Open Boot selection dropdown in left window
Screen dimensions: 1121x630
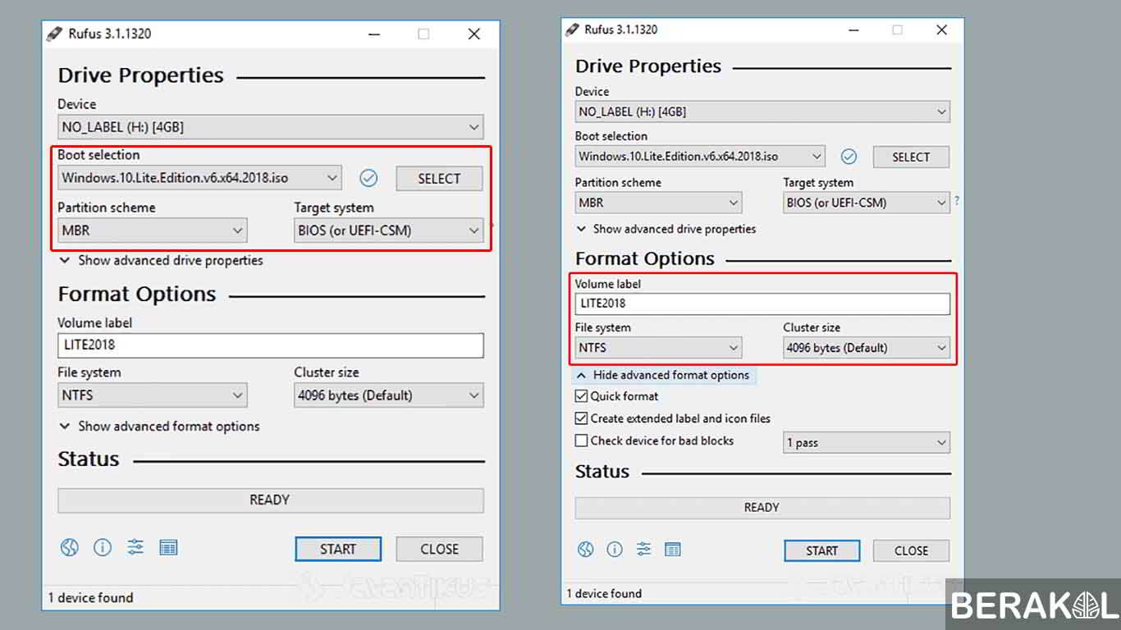pos(199,177)
